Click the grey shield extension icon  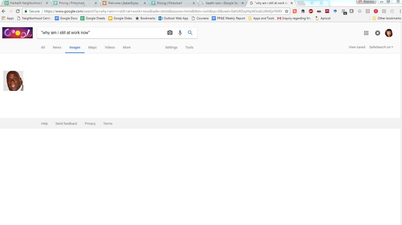coord(351,11)
